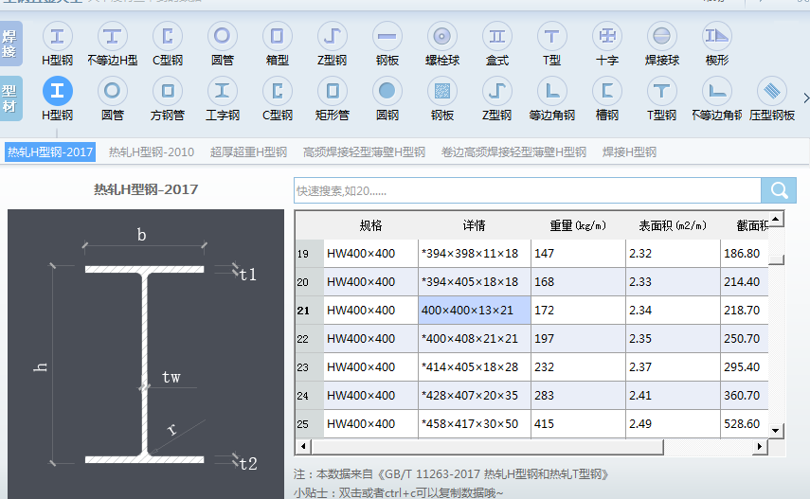Screen dimensions: 810x499
Task: Select 盒式 section icon
Action: 497,37
